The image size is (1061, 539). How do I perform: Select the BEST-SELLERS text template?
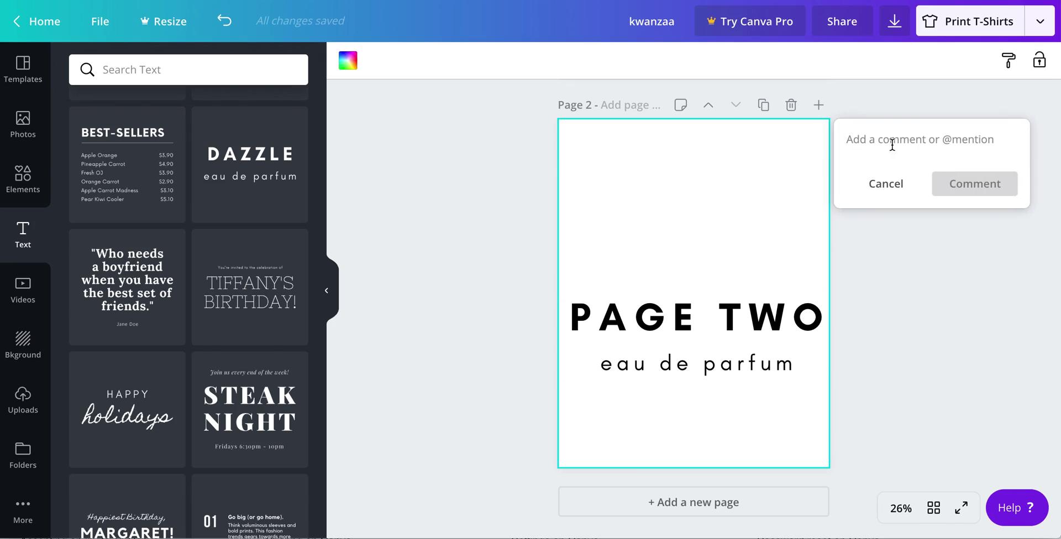(x=127, y=165)
